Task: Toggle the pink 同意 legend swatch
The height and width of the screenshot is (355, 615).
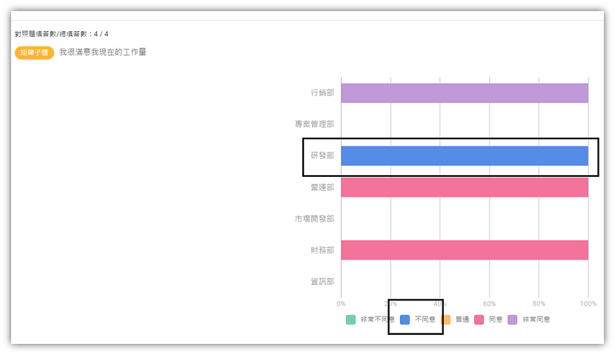Action: (479, 319)
